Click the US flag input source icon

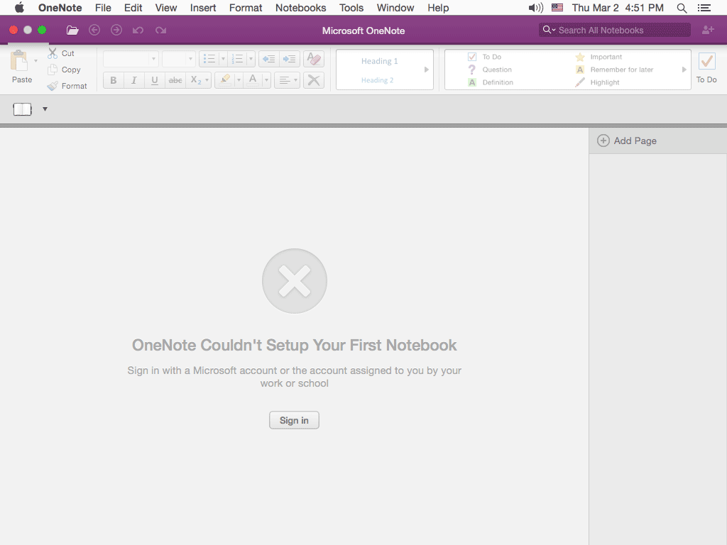coord(557,7)
